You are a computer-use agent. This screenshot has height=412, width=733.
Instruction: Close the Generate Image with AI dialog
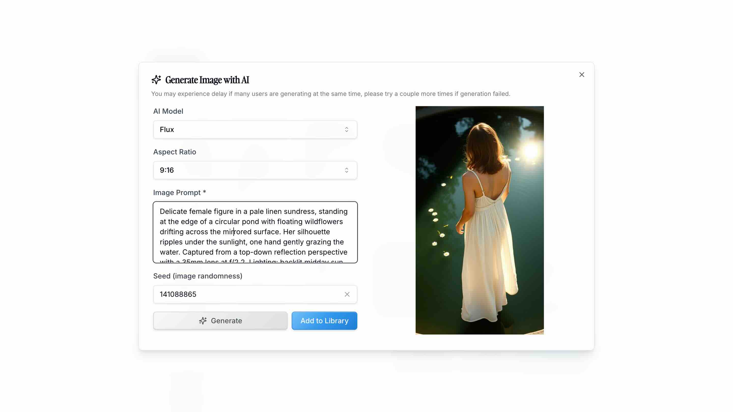[x=582, y=75]
